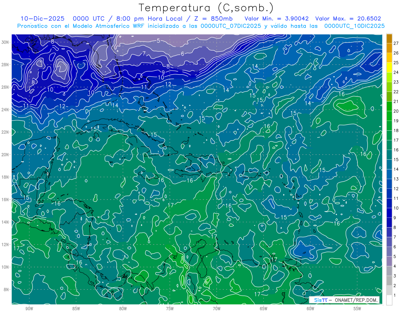Click the '16N' latitude axis label
Image resolution: width=405 pixels, height=313 pixels.
tap(6, 199)
